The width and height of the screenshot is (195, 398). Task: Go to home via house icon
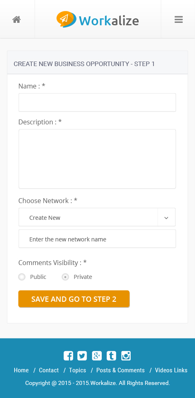pos(16,19)
